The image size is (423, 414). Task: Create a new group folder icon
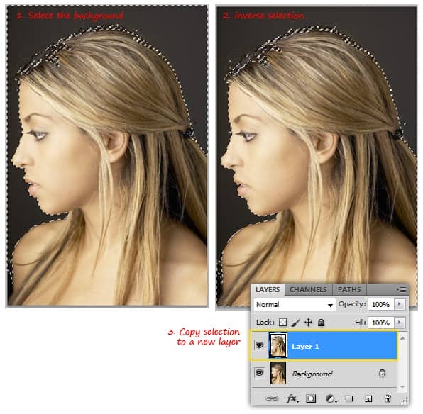(x=349, y=398)
